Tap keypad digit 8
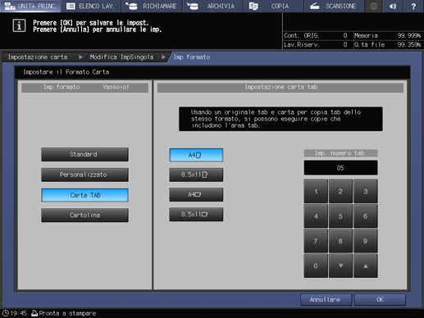This screenshot has width=424, height=318. click(x=340, y=241)
